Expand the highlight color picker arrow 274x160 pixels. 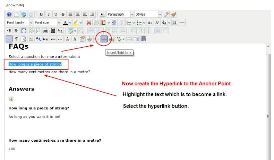click(81, 23)
